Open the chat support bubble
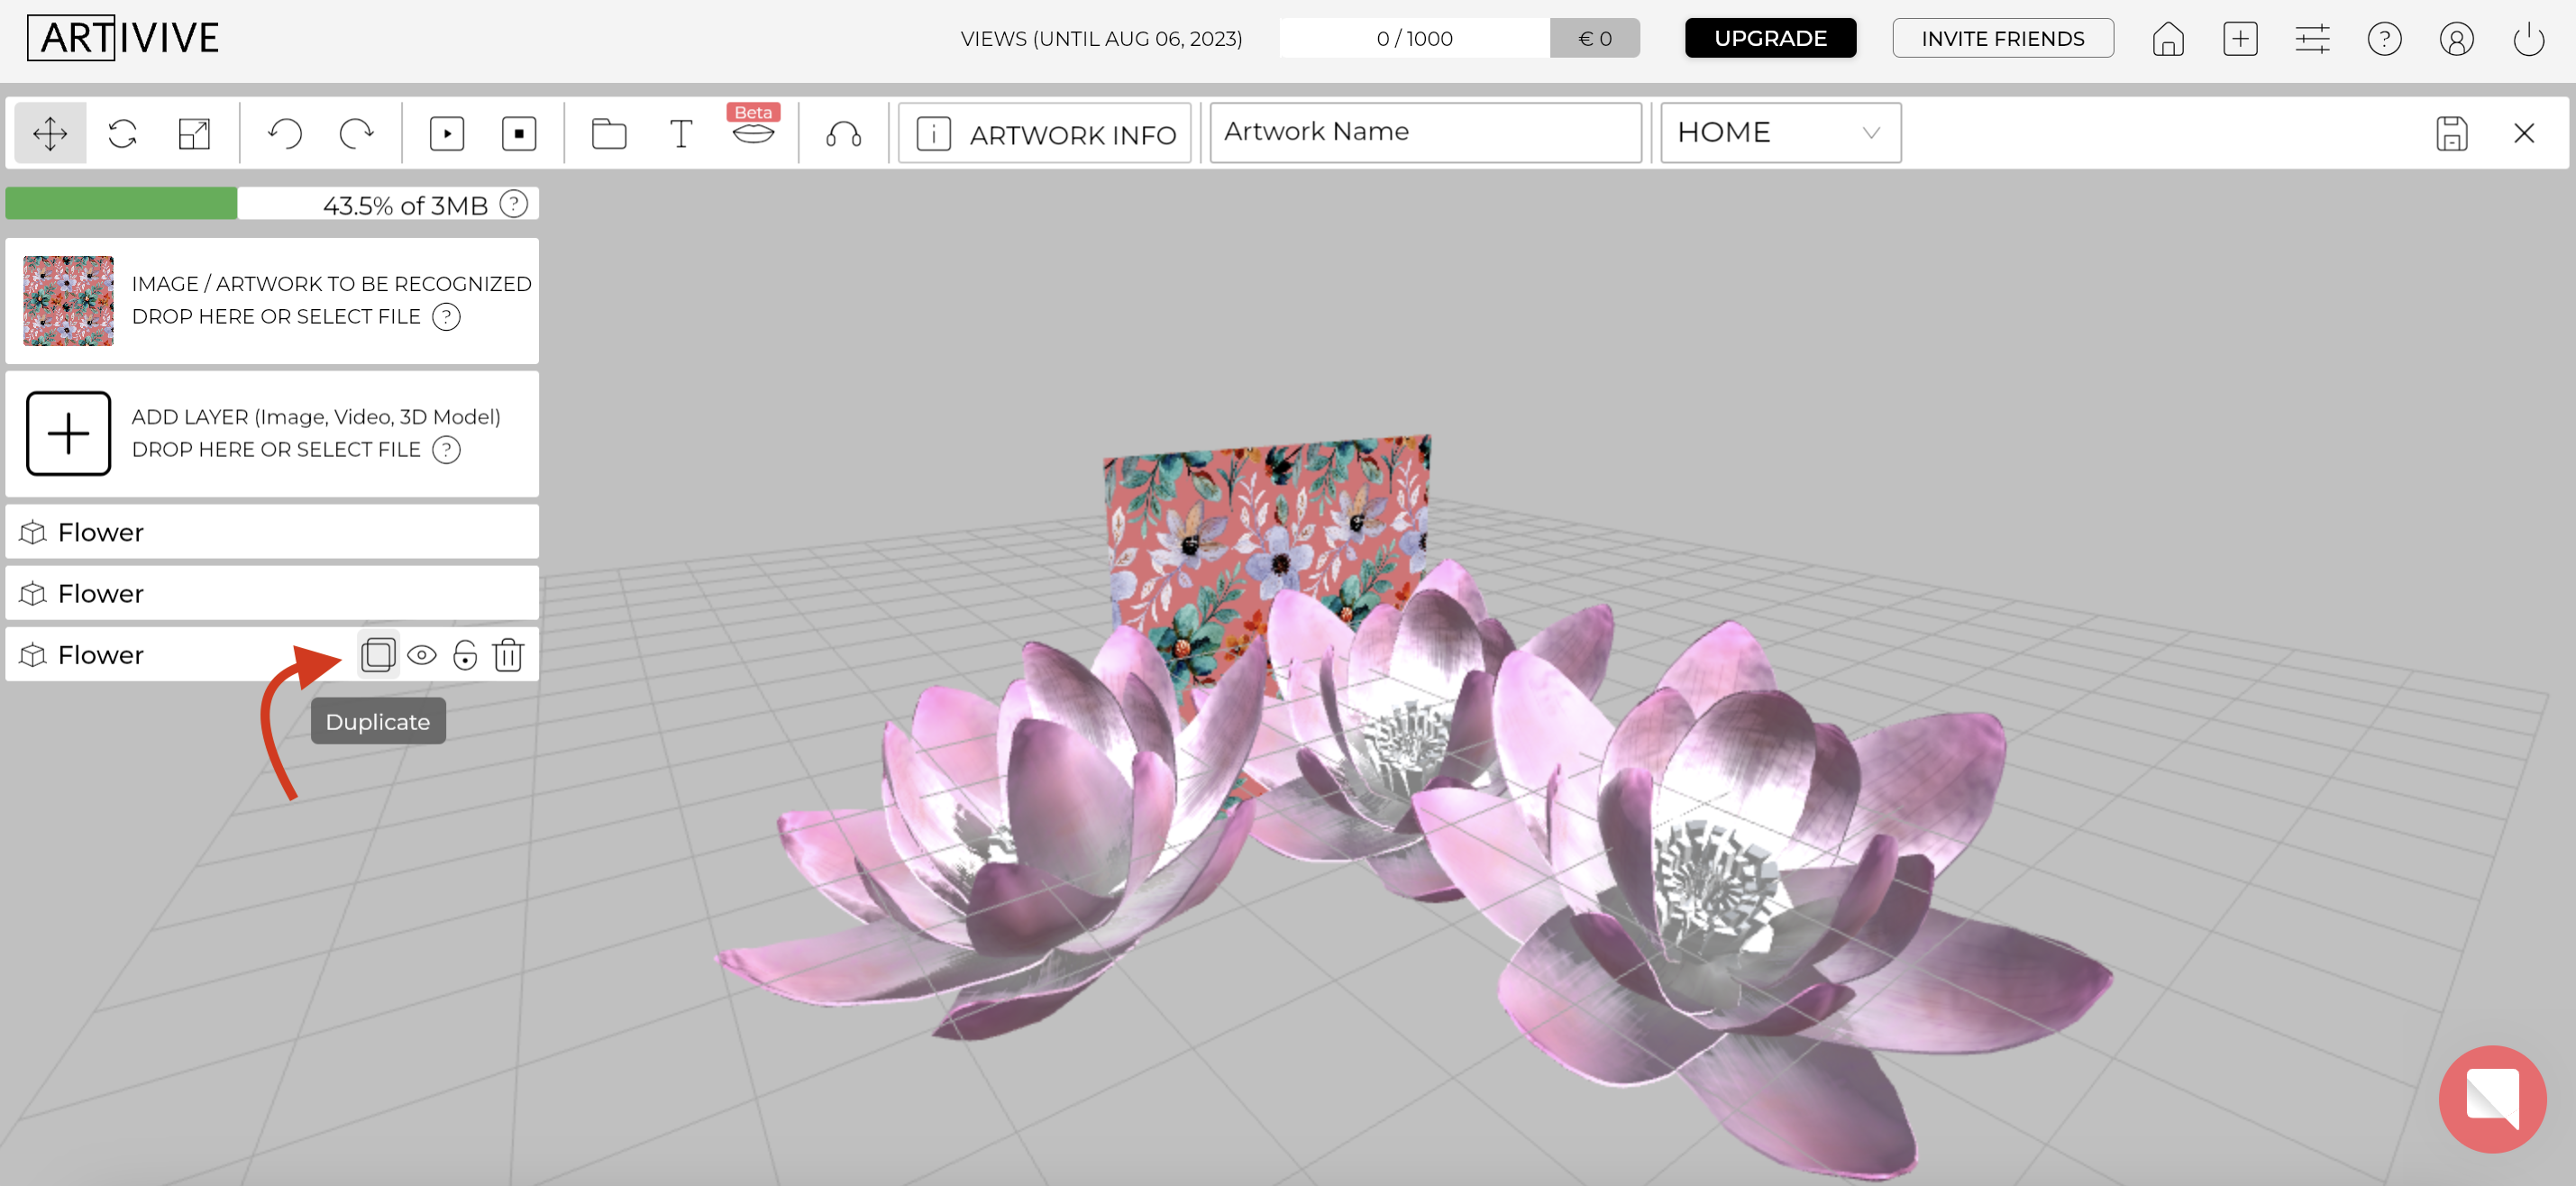The height and width of the screenshot is (1186, 2576). pos(2491,1099)
